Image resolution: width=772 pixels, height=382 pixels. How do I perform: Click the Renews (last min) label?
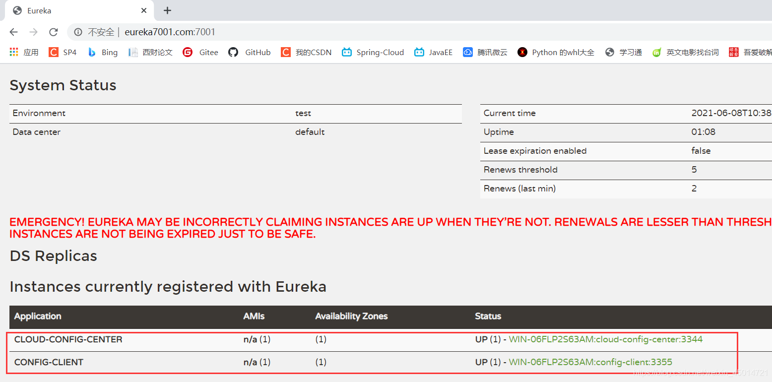click(x=519, y=189)
